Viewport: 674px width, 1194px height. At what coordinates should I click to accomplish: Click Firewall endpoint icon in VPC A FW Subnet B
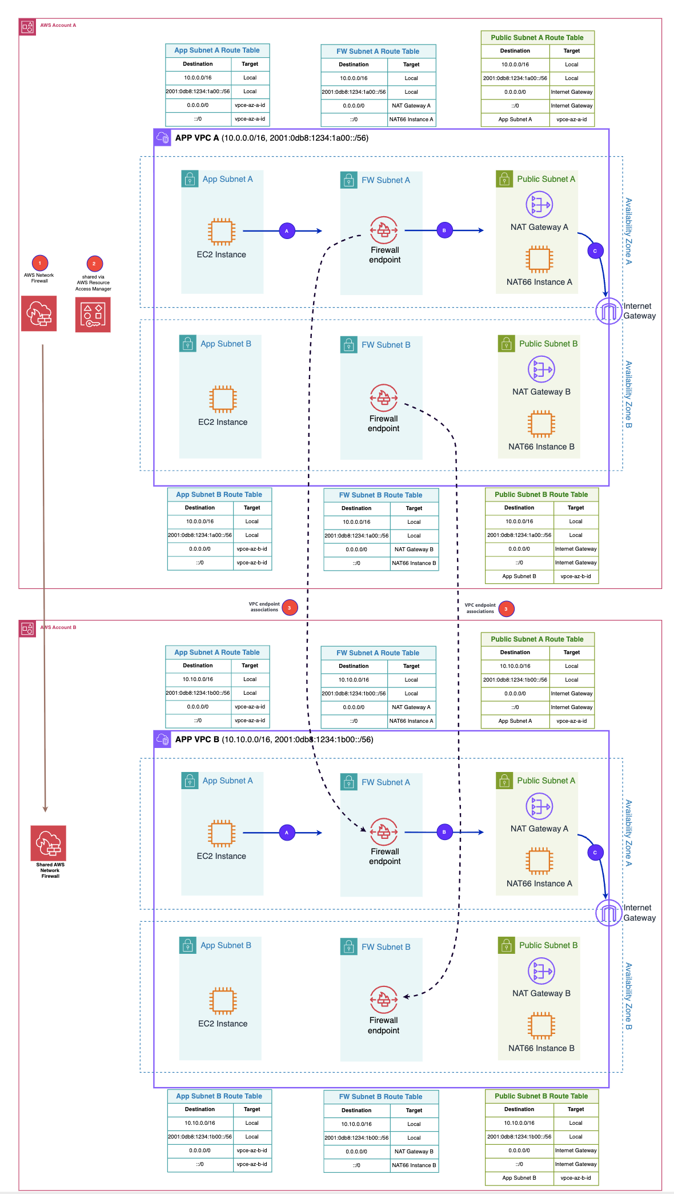point(384,398)
